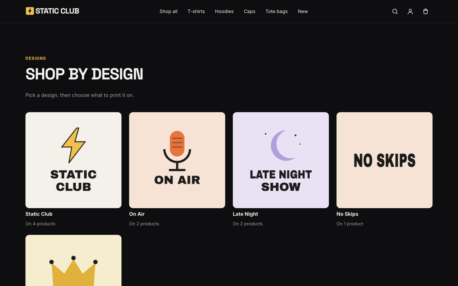The image size is (458, 286).
Task: Click the Late Night design title link
Action: tap(245, 214)
